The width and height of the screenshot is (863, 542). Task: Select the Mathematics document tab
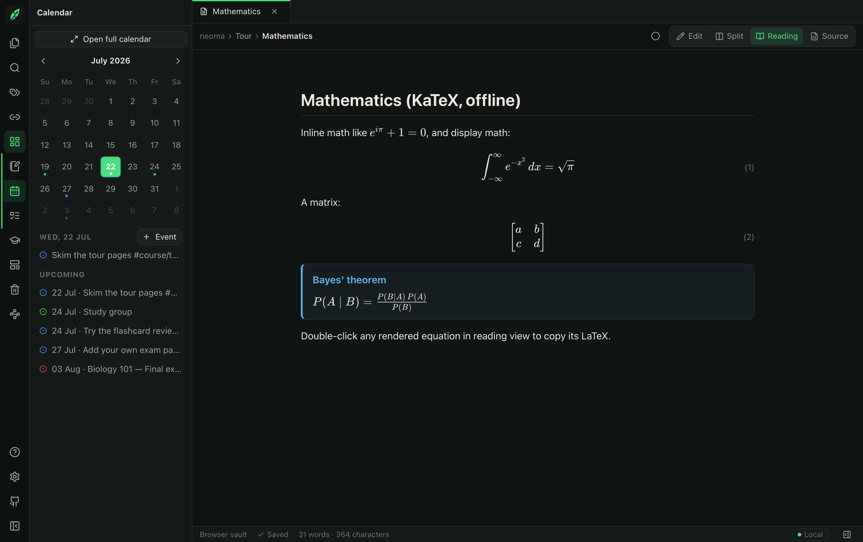point(241,11)
